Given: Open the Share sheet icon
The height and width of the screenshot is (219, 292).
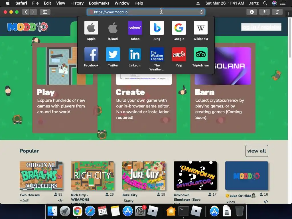Looking at the screenshot, I should coord(264,12).
